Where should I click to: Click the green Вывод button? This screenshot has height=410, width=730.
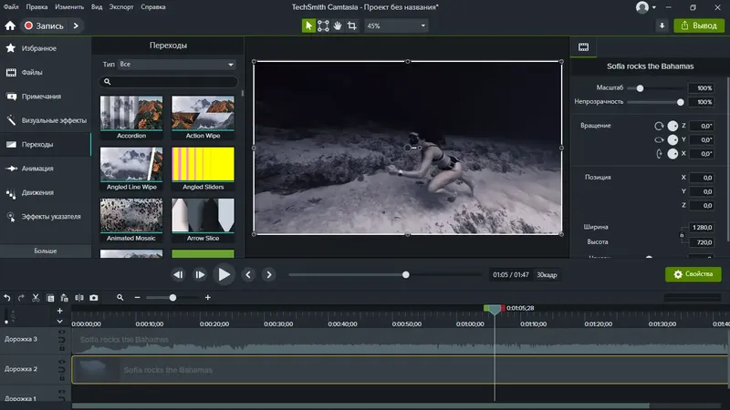point(698,26)
